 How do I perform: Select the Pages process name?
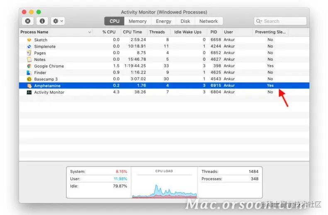point(40,53)
